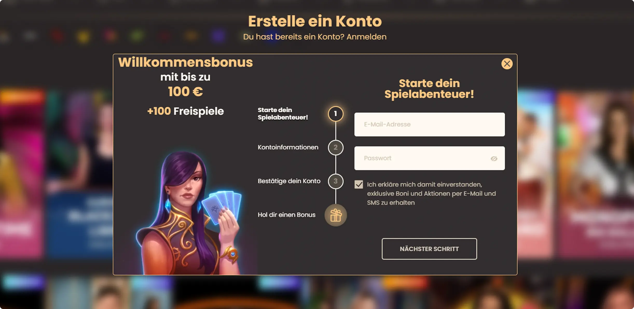This screenshot has height=309, width=634.
Task: Uncheck the exclusive Boni und Aktionen checkbox
Action: [359, 185]
